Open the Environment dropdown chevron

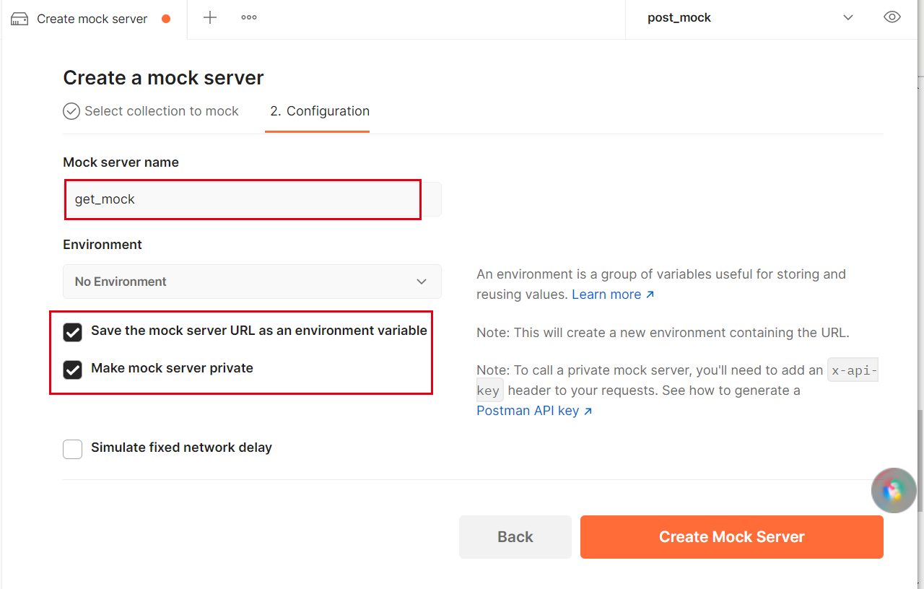(421, 282)
